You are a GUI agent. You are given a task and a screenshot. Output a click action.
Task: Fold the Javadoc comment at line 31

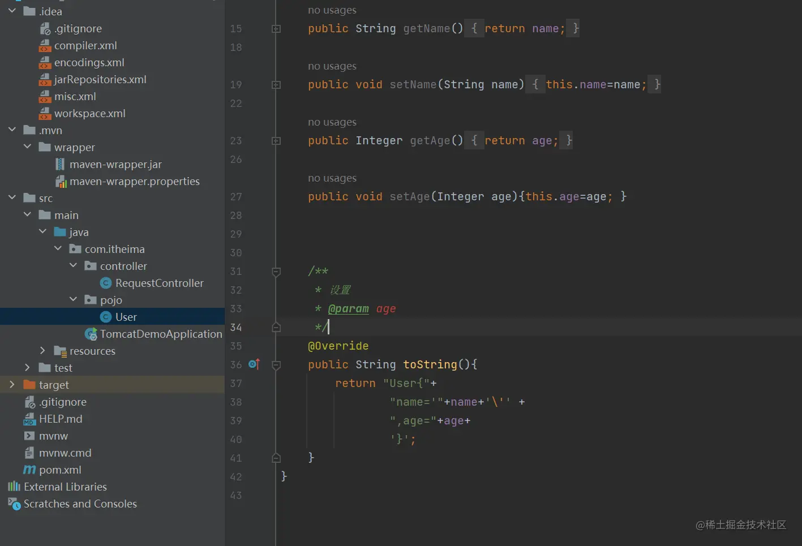[x=276, y=272]
